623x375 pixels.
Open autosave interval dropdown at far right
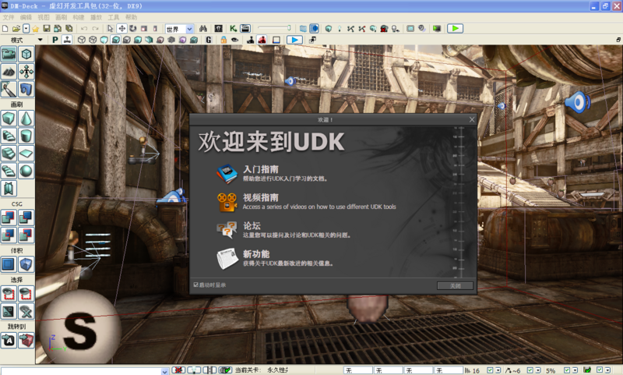tap(608, 370)
